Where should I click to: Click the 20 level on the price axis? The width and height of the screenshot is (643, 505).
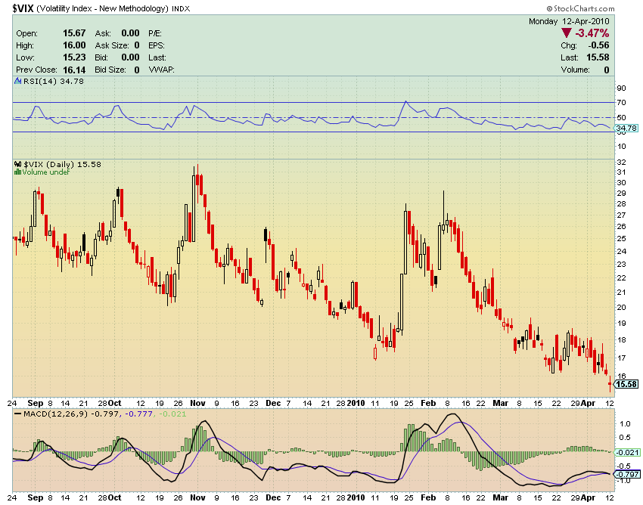pos(621,308)
